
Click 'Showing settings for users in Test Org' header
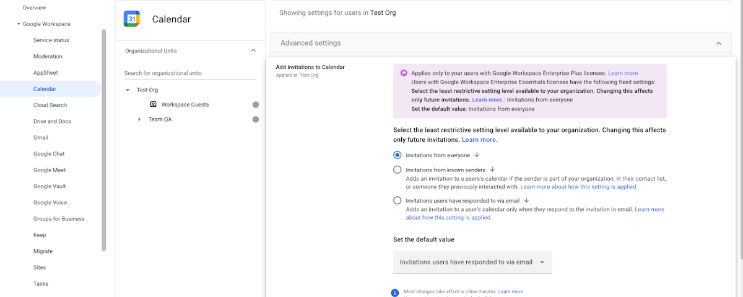337,12
